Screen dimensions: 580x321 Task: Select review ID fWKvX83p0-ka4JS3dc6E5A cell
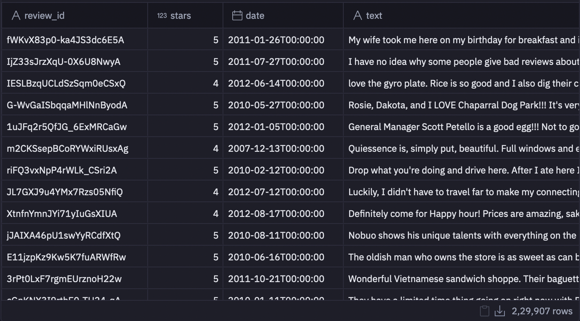pyautogui.click(x=65, y=40)
